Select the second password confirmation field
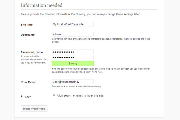This screenshot has height=120, width=180. 73,57
